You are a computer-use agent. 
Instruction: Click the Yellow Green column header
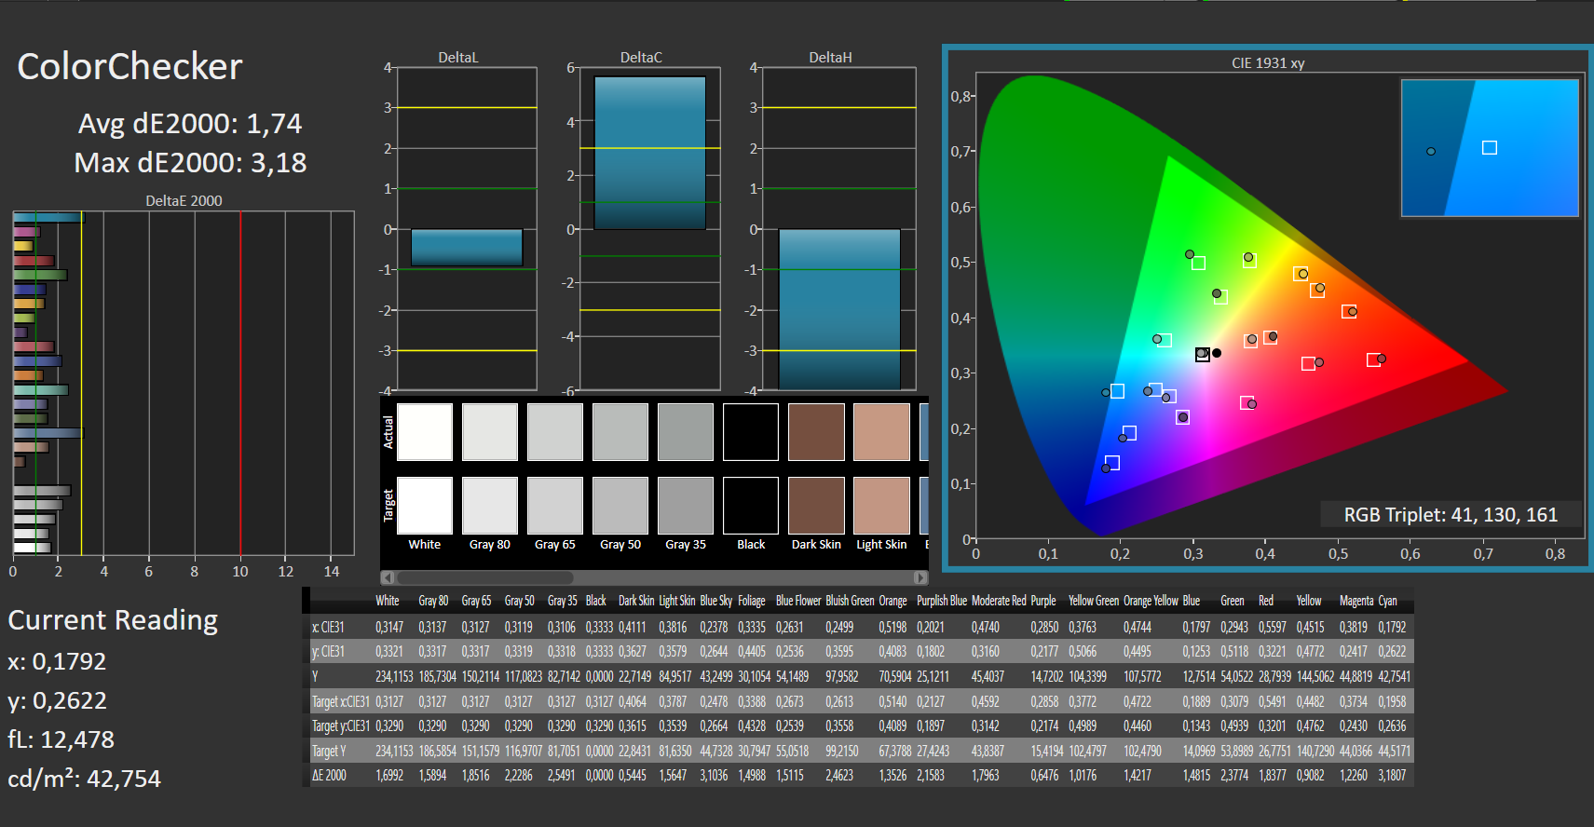1093,601
